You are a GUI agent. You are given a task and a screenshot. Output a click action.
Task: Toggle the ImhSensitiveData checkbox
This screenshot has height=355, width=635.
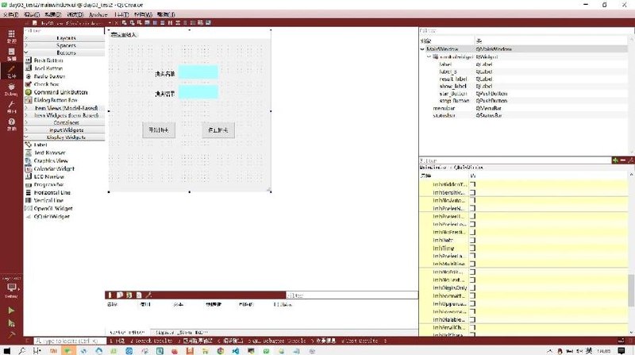coord(472,192)
